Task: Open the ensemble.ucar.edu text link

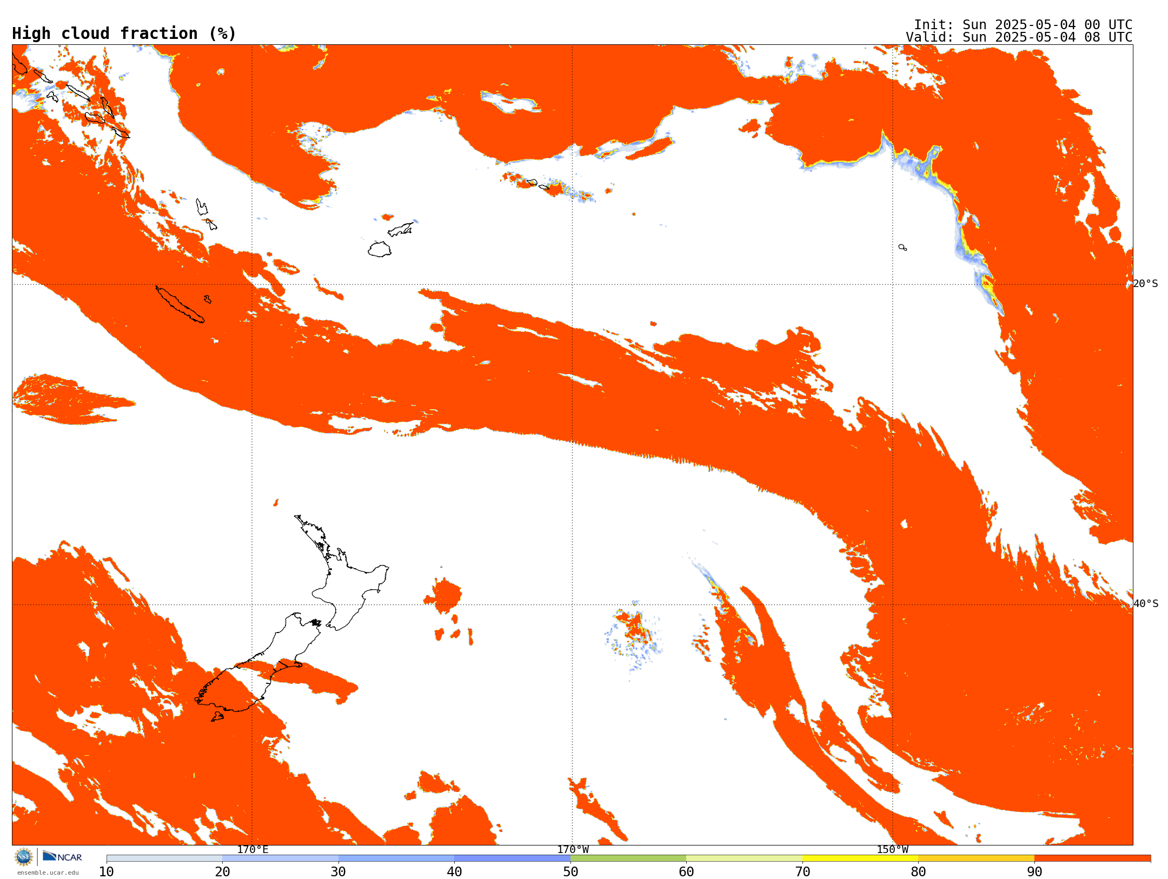Action: point(48,873)
